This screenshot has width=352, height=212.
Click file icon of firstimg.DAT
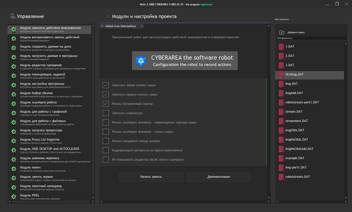point(281,75)
